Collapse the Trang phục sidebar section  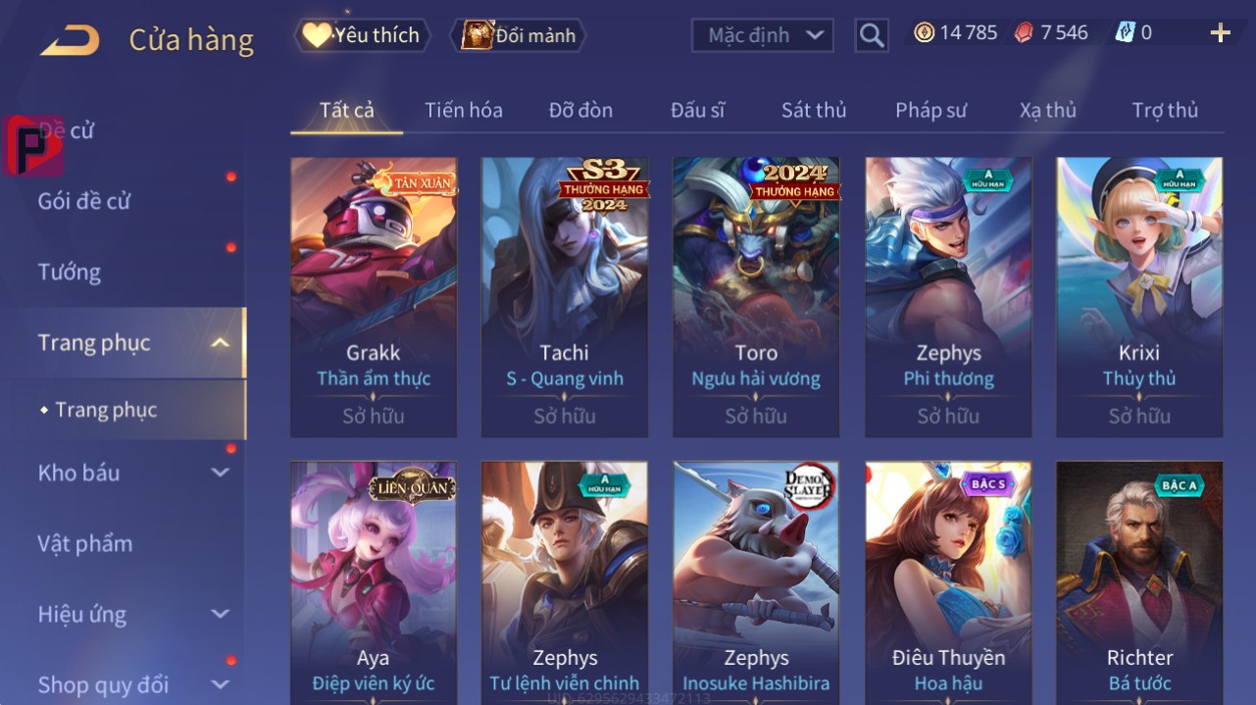click(x=221, y=342)
